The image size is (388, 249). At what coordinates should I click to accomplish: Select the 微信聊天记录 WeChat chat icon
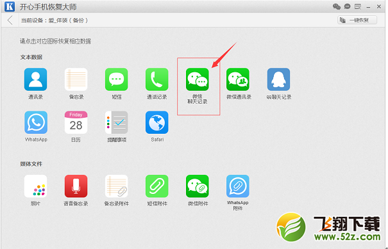tap(198, 79)
